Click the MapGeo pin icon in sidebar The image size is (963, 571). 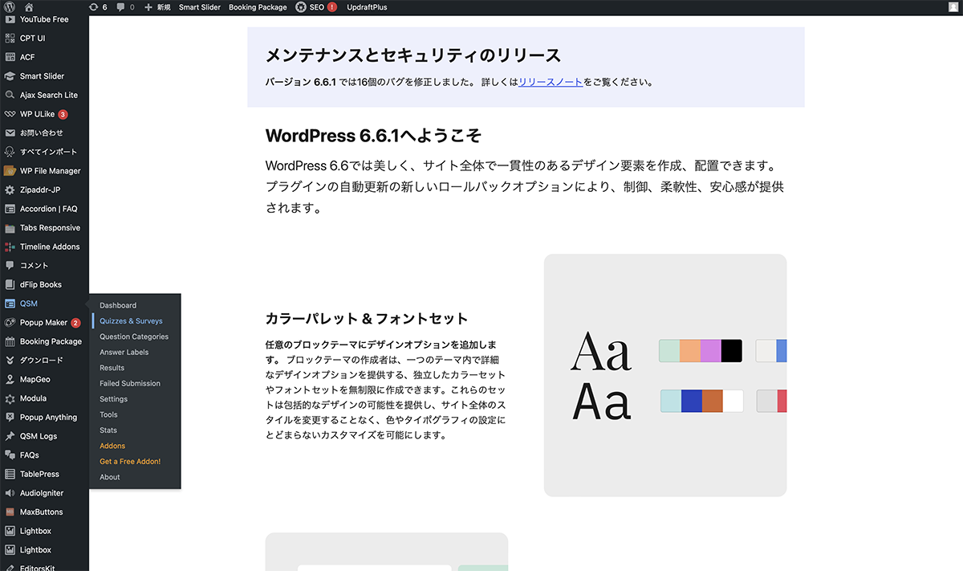(x=10, y=379)
